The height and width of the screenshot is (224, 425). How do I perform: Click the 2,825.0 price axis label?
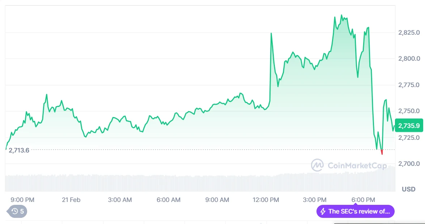[x=409, y=33]
